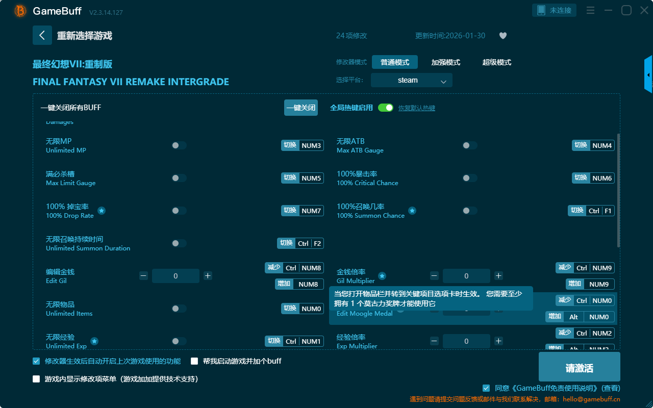Click star badge next to Unlimited Exp
This screenshot has width=653, height=408.
click(x=94, y=341)
